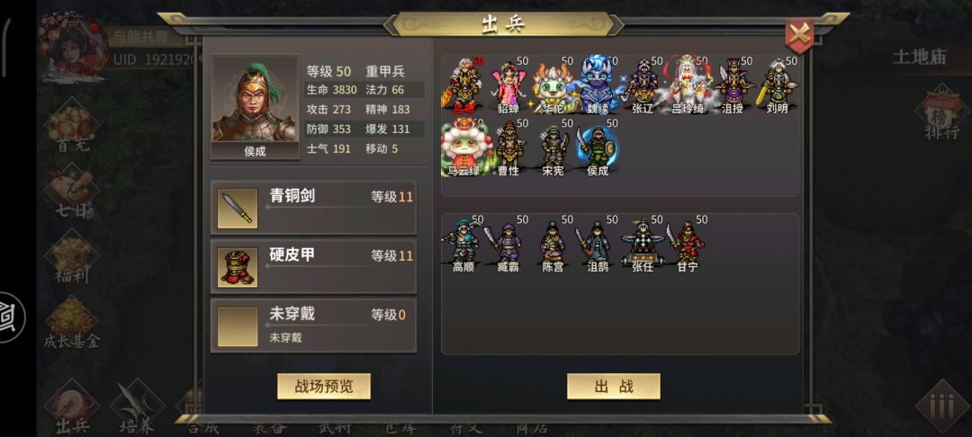This screenshot has width=972, height=437.
Task: Pick the 华佗 dragon unit
Action: (553, 85)
